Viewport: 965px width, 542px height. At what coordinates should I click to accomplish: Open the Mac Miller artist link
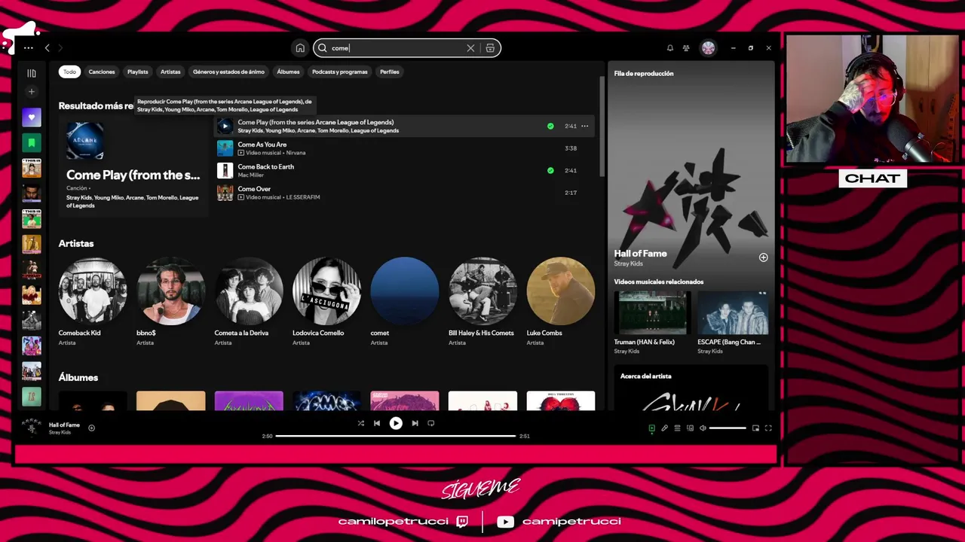pos(251,175)
